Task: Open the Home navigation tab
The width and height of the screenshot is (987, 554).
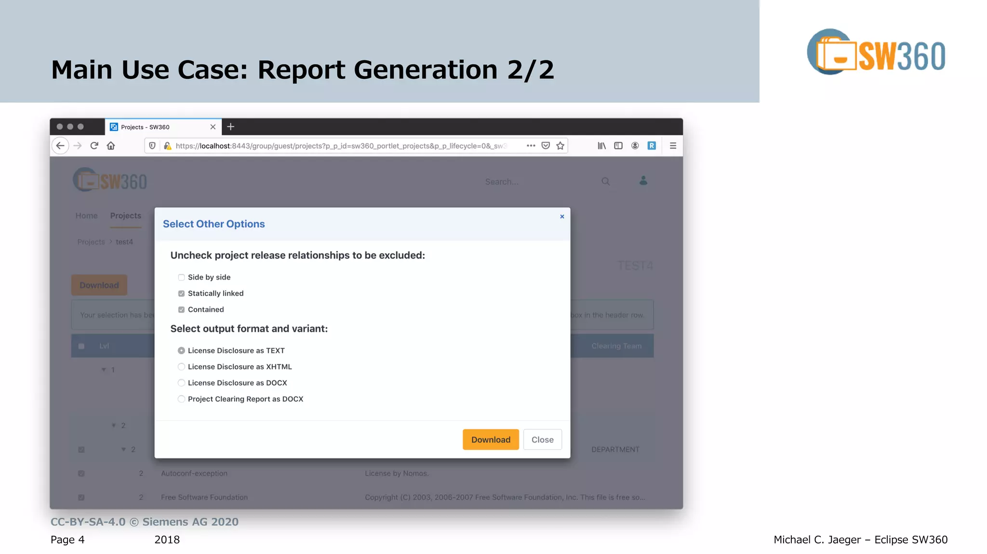Action: 86,216
